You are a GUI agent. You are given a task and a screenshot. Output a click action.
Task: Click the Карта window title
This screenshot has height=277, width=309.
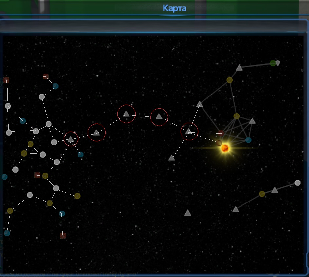point(174,8)
